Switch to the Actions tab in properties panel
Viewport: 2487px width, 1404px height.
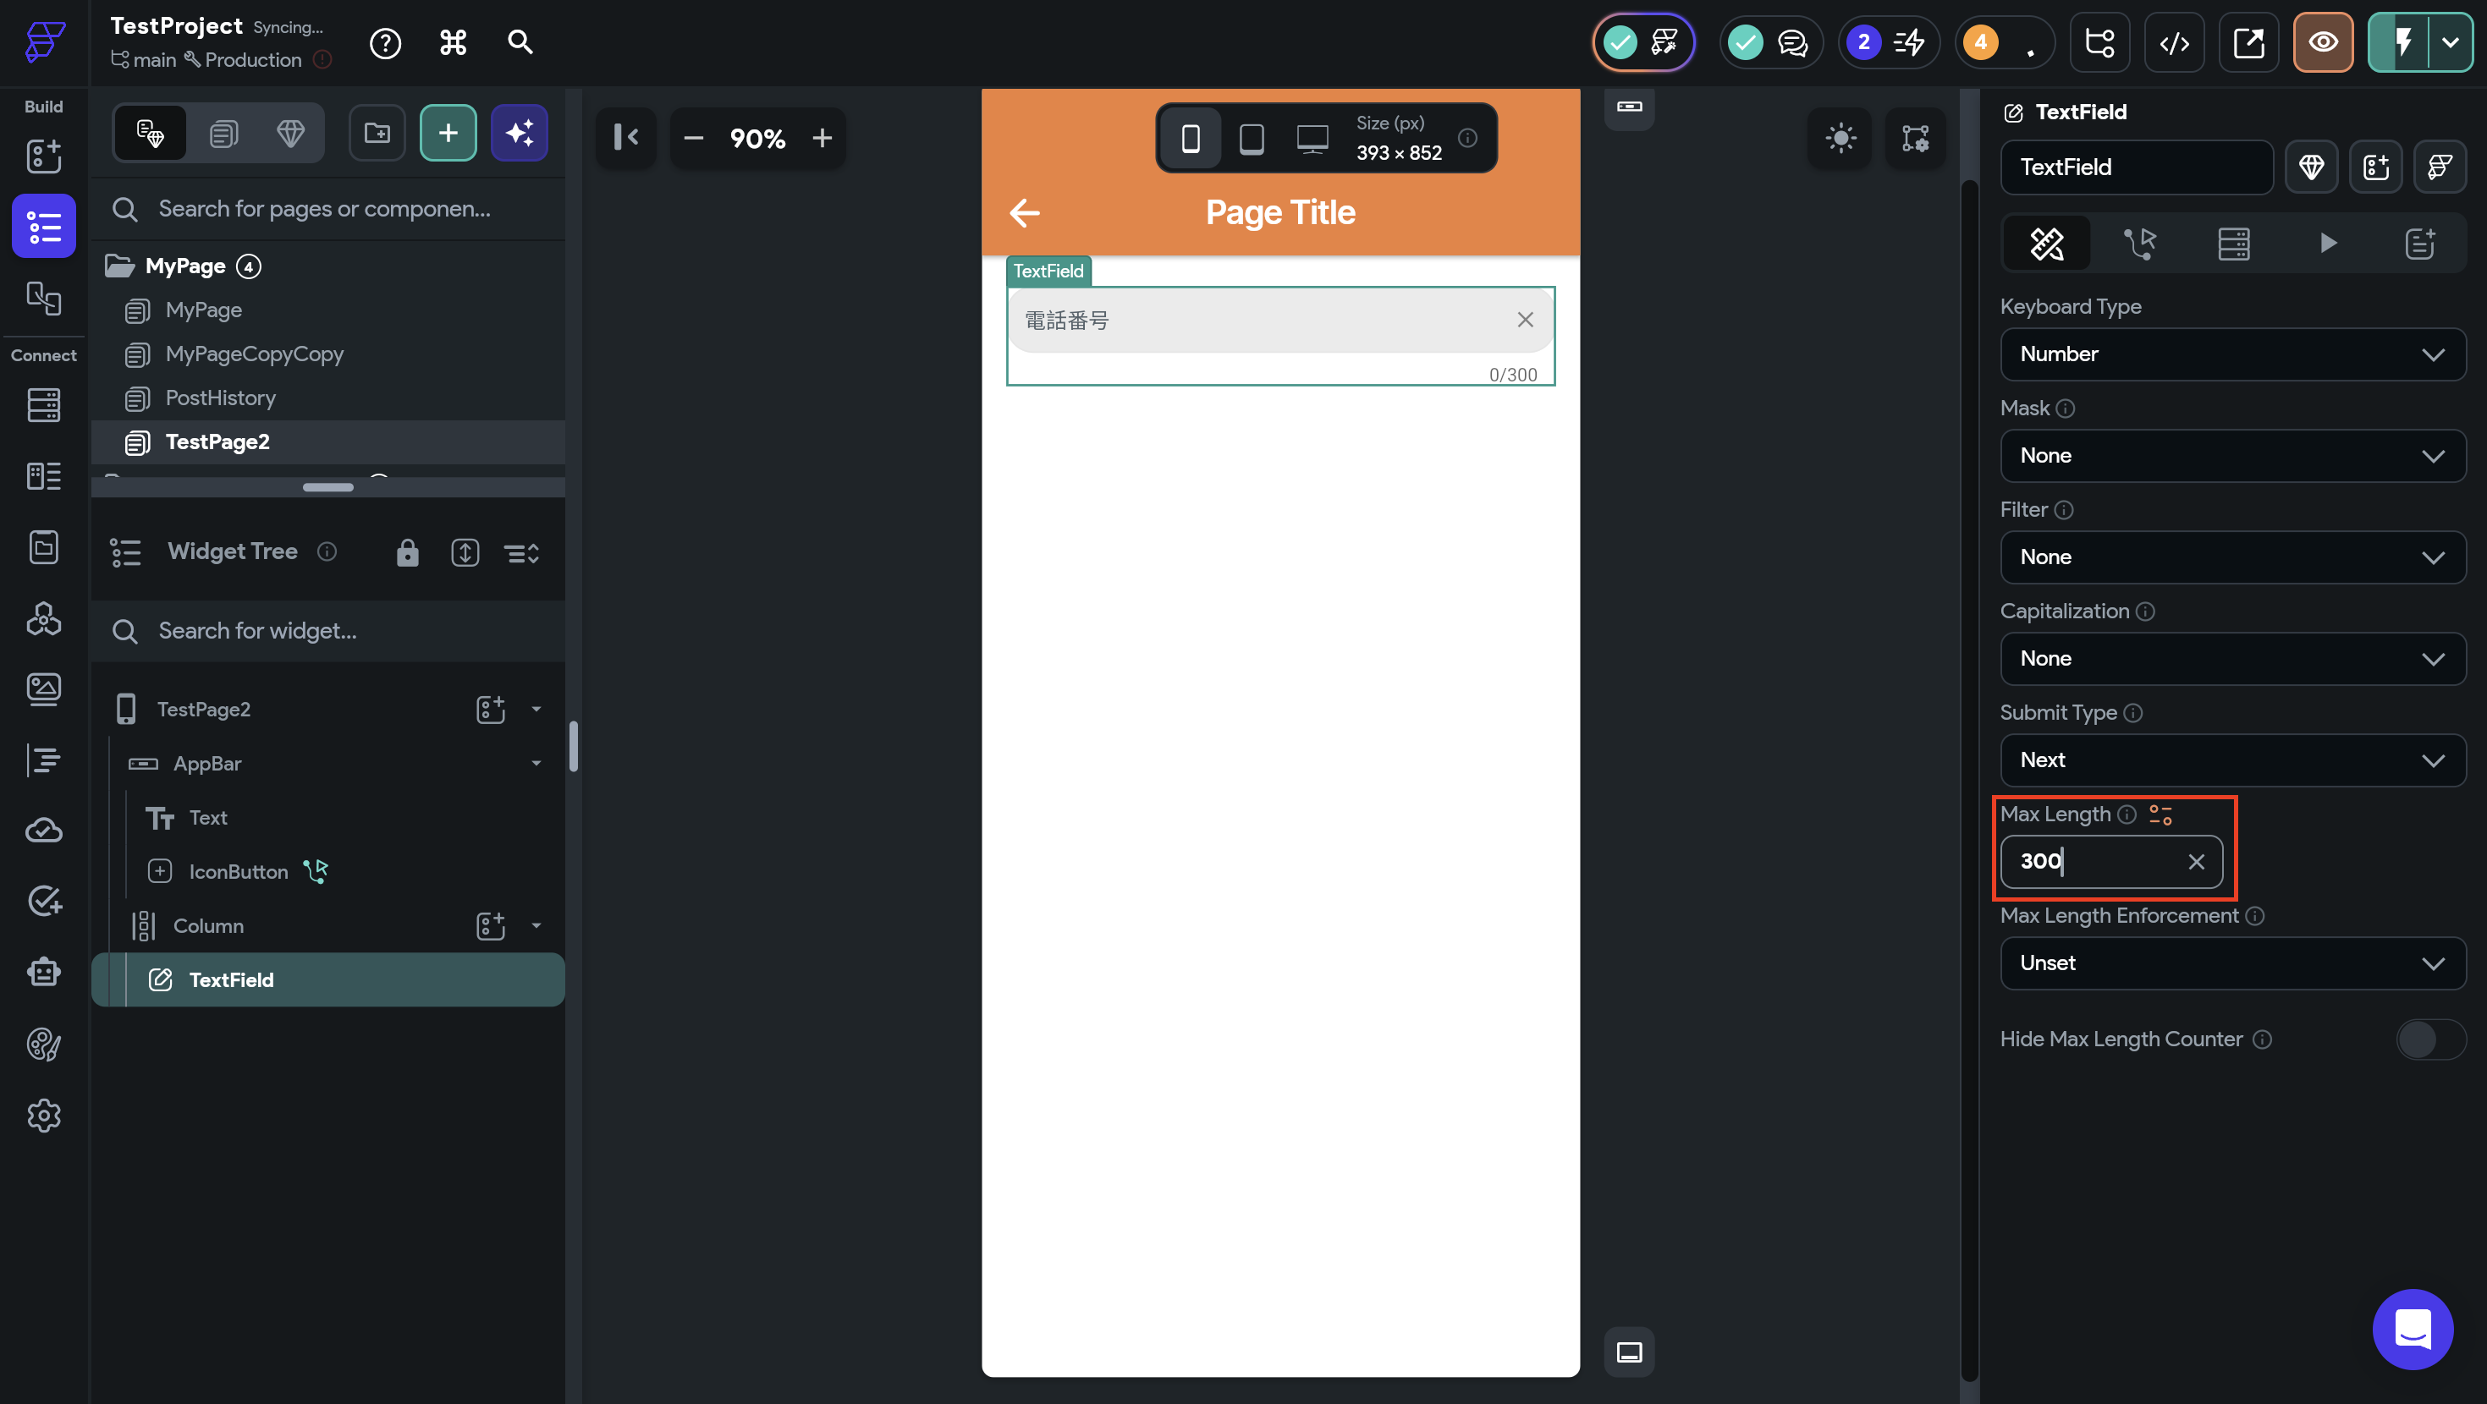[2139, 244]
